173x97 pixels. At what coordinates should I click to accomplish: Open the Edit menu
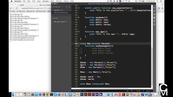(29, 1)
